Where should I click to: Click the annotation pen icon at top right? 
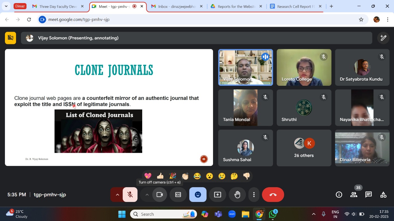pos(383,38)
